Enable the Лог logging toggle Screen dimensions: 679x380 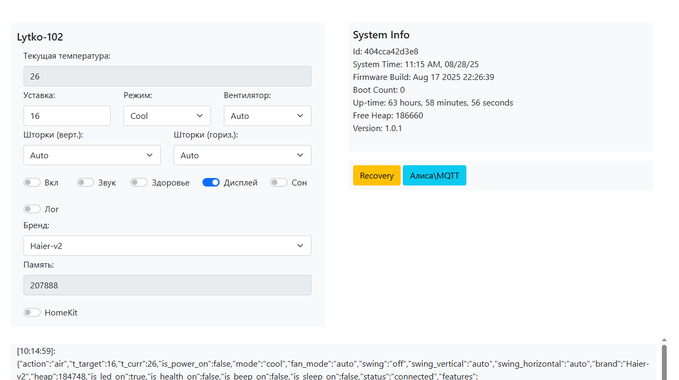coord(32,209)
